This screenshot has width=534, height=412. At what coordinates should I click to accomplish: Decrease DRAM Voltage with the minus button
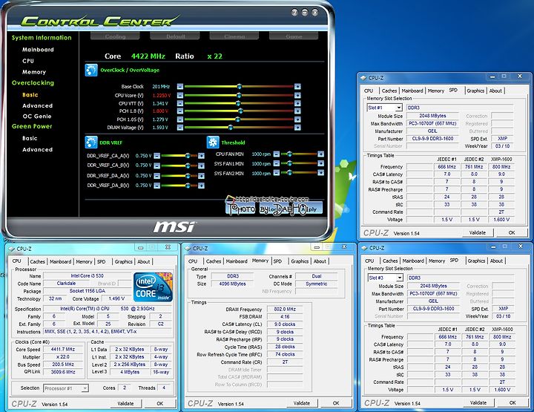click(180, 128)
